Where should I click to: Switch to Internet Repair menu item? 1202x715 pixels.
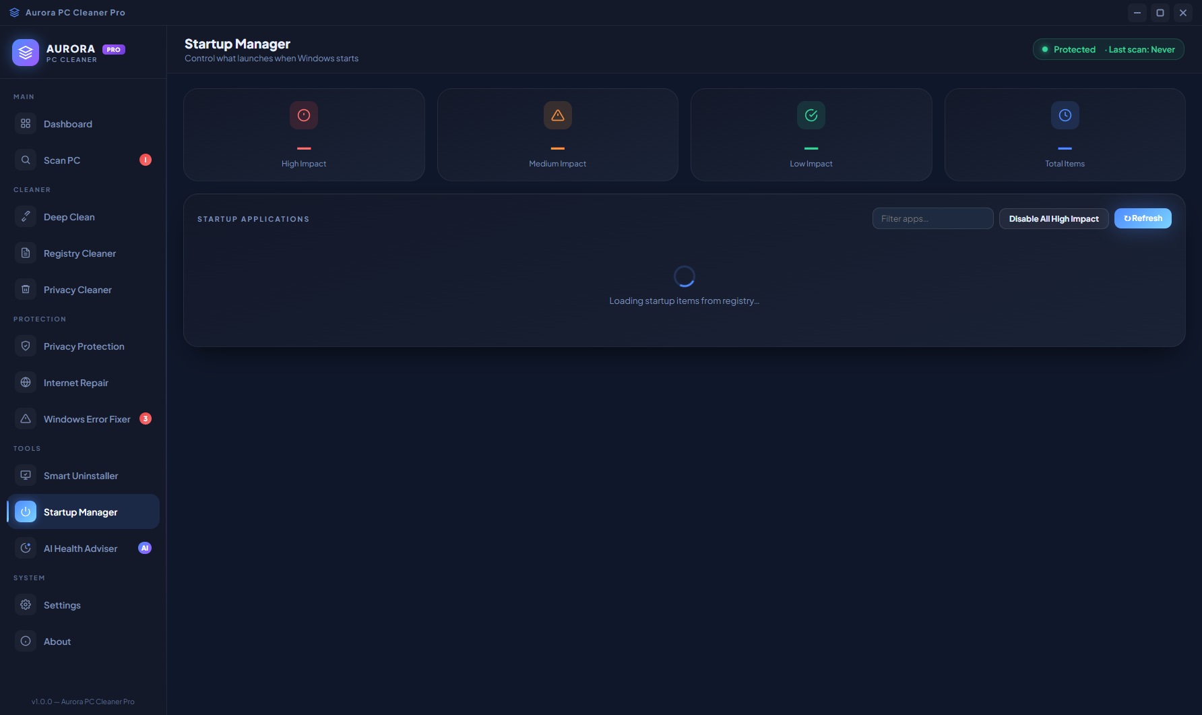tap(84, 382)
